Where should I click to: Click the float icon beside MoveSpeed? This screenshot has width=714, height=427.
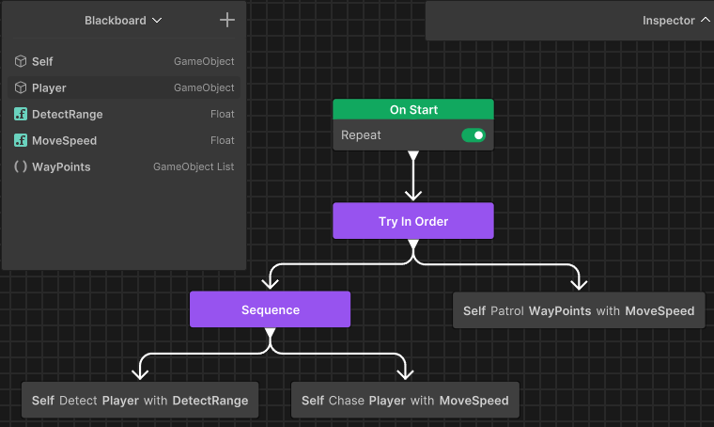(21, 140)
